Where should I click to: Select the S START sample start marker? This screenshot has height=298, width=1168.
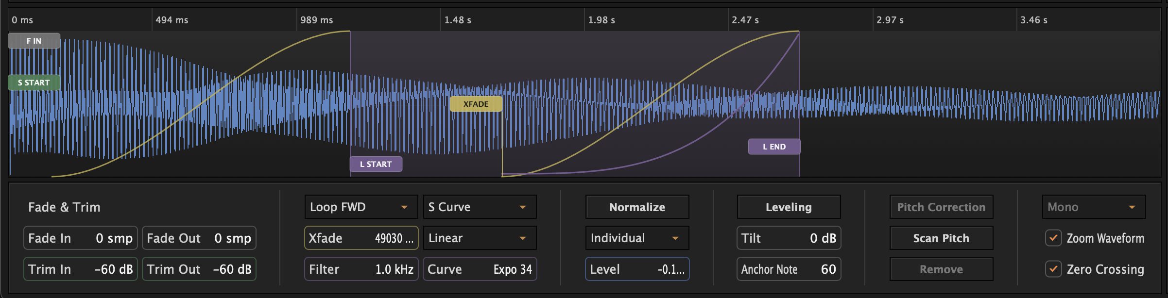[x=34, y=83]
